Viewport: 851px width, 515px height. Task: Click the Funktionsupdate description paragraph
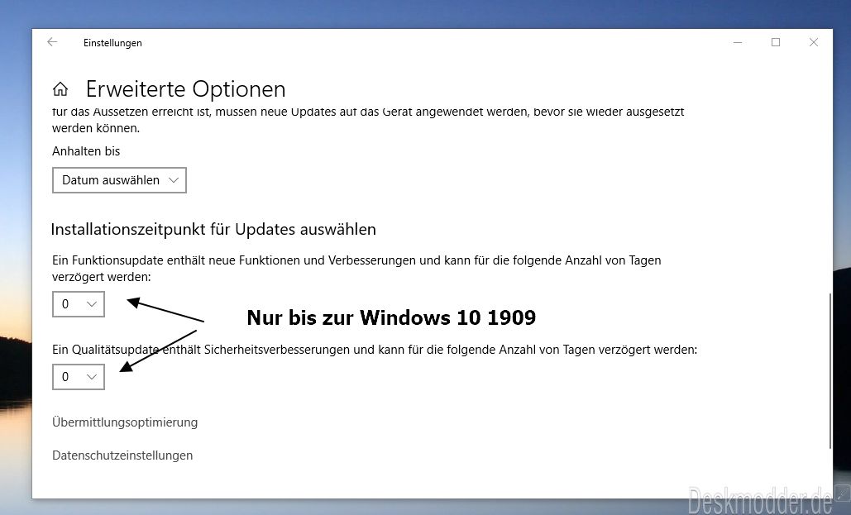tap(356, 269)
